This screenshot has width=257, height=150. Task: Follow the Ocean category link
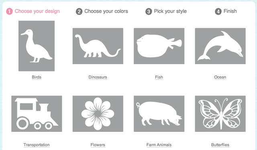tap(220, 77)
